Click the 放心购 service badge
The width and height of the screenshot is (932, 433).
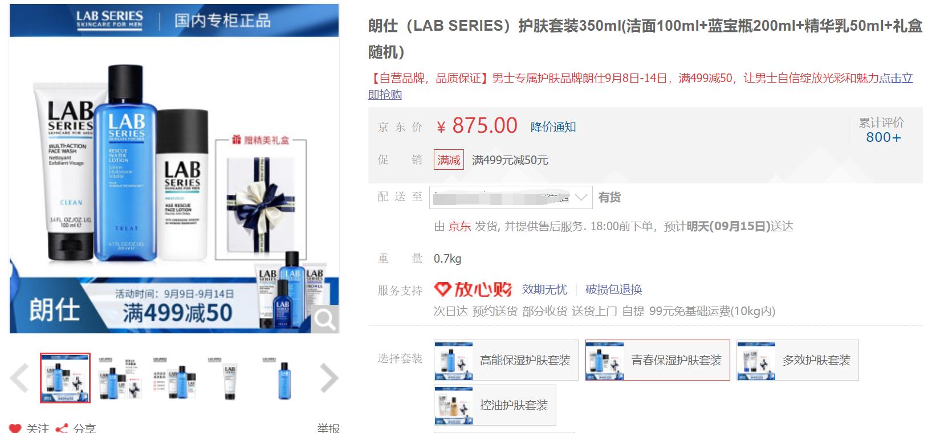click(473, 289)
